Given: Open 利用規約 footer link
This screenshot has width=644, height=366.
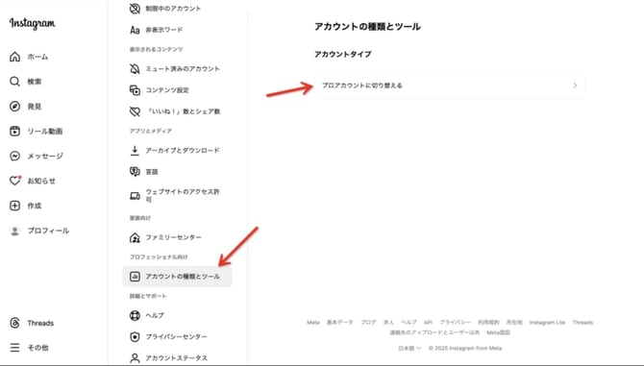Looking at the screenshot, I should coord(488,323).
